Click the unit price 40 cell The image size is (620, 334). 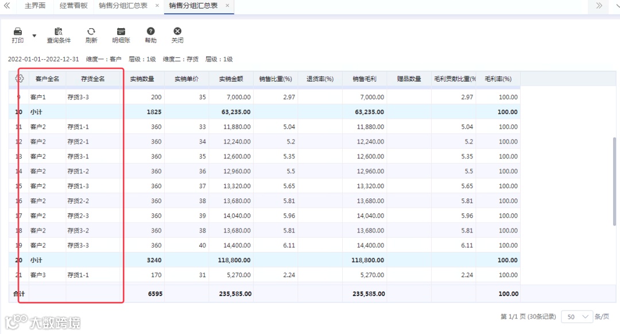point(202,245)
